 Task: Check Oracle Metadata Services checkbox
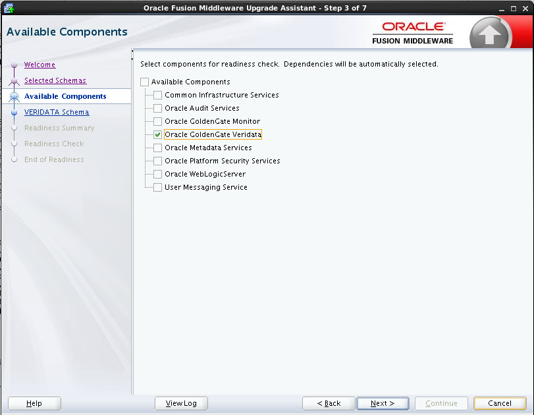[x=157, y=148]
